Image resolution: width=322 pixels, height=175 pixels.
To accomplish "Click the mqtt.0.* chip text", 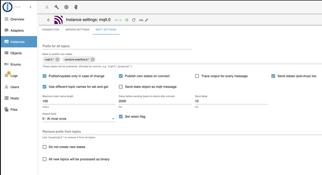I will coord(49,59).
